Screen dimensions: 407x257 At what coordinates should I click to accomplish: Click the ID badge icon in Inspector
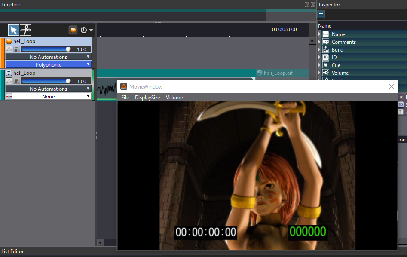(x=326, y=57)
